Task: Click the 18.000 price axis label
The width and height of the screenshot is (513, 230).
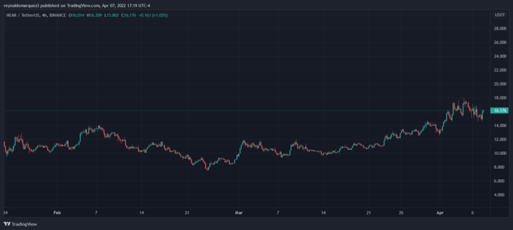Action: tap(500, 98)
